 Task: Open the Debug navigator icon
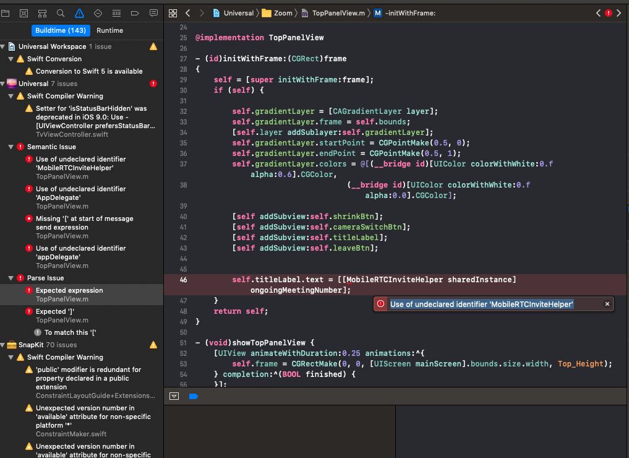point(116,13)
